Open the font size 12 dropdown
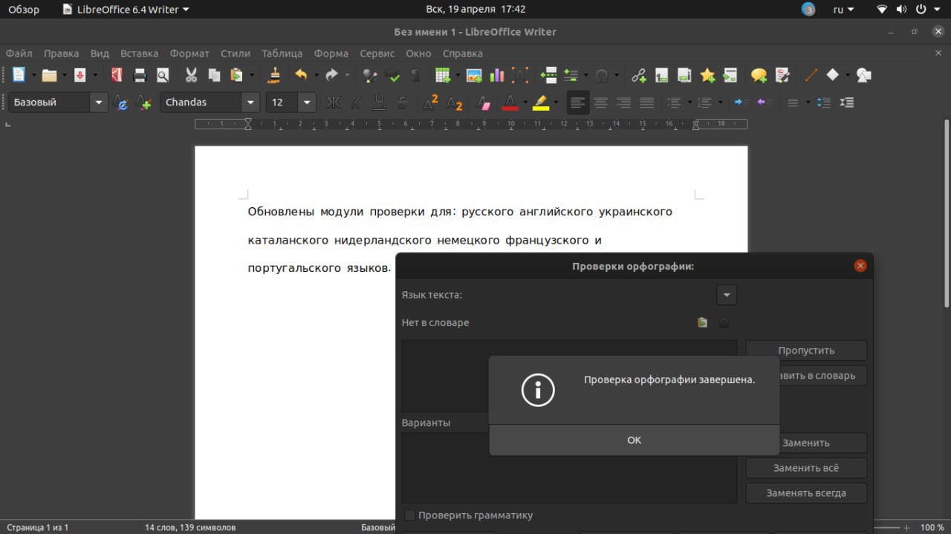 pyautogui.click(x=307, y=102)
